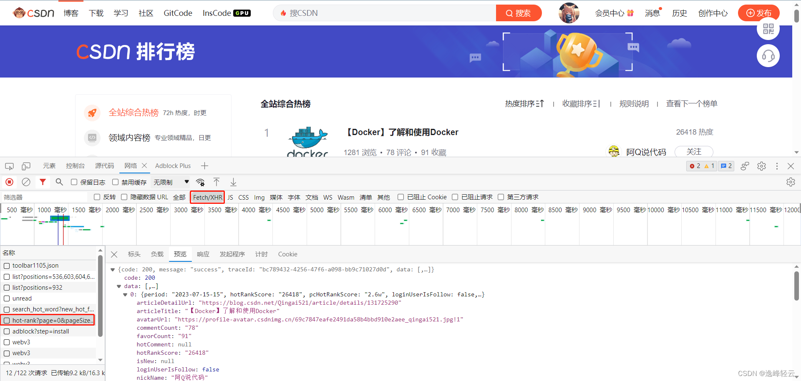801x381 pixels.
Task: Sort ranking by 热度排序
Action: [x=524, y=104]
